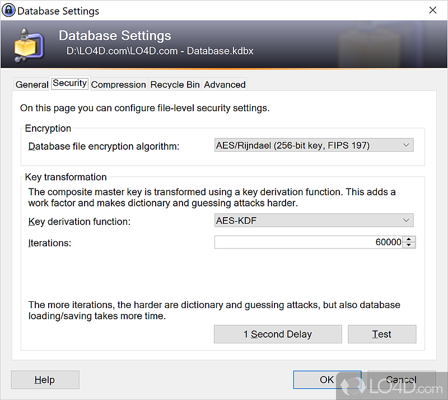The width and height of the screenshot is (448, 400).
Task: Close the Database Settings window
Action: (x=432, y=11)
